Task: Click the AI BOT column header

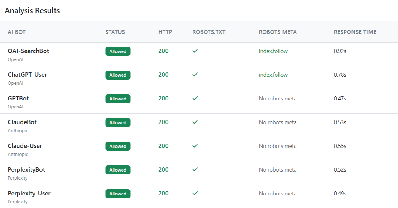Action: [17, 32]
